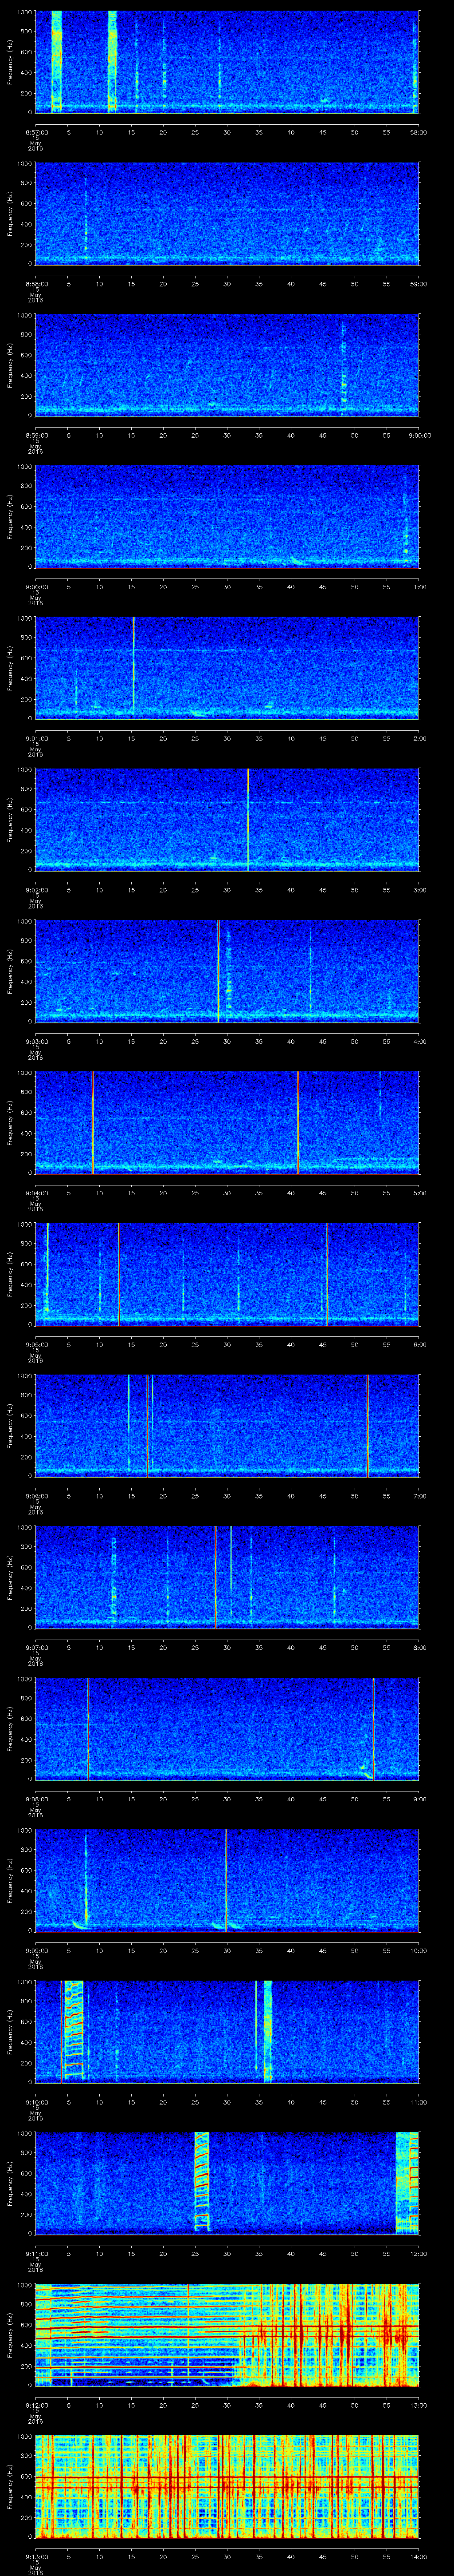This screenshot has height=2576, width=454.
Task: Click the 12:00 end time label
Action: point(419,2253)
